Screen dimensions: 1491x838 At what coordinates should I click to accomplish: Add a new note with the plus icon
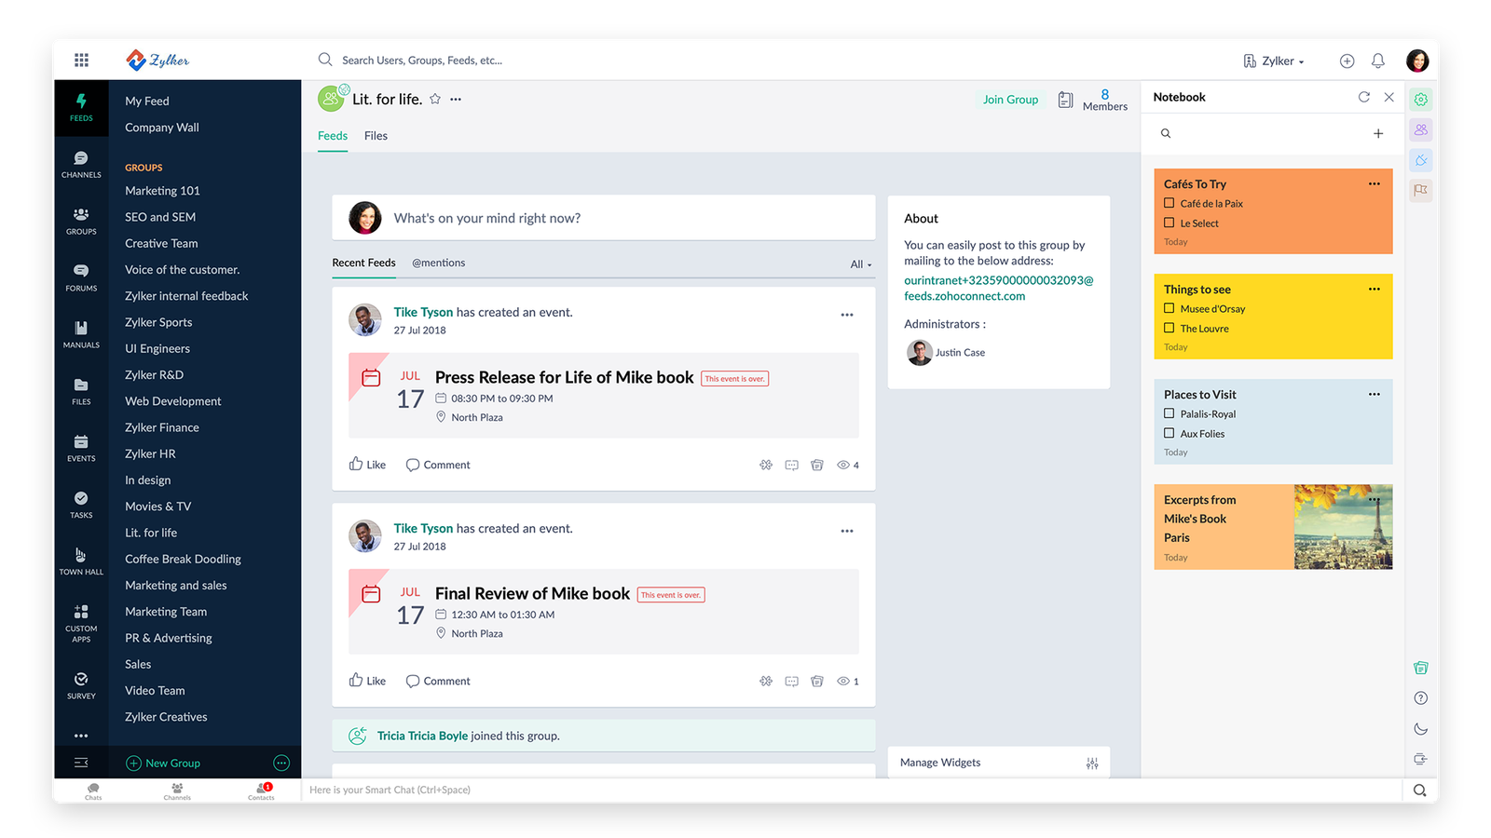(1378, 133)
